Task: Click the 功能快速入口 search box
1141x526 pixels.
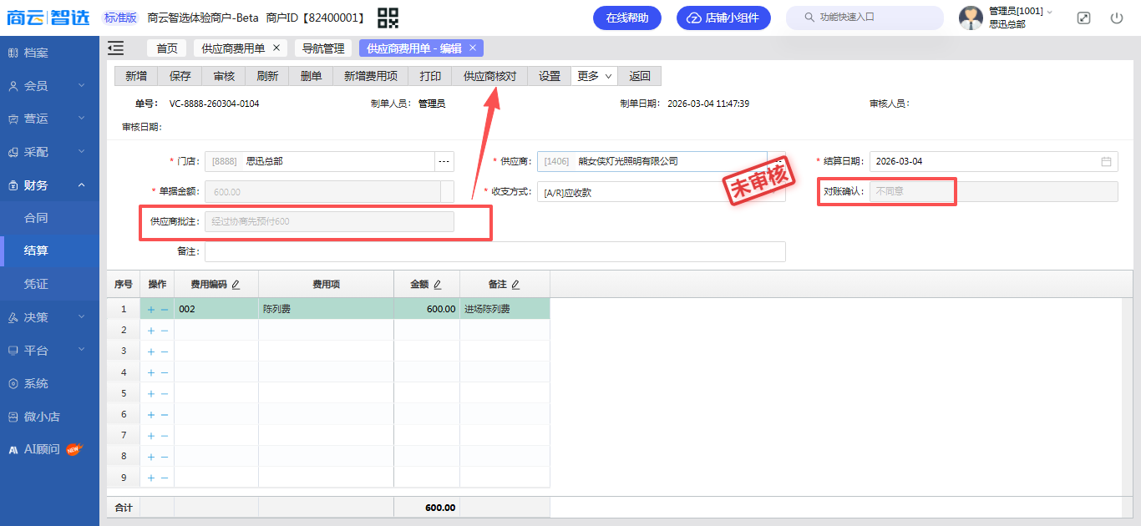Action: click(865, 18)
